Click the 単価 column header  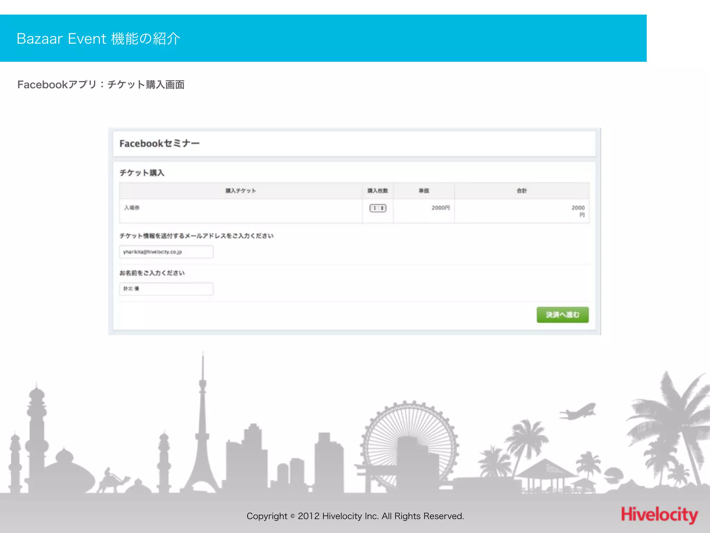click(424, 191)
